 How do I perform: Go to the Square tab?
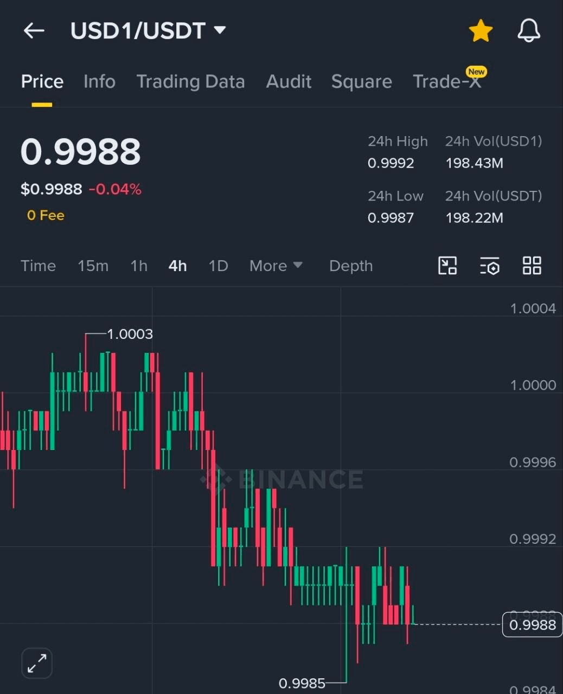(361, 81)
